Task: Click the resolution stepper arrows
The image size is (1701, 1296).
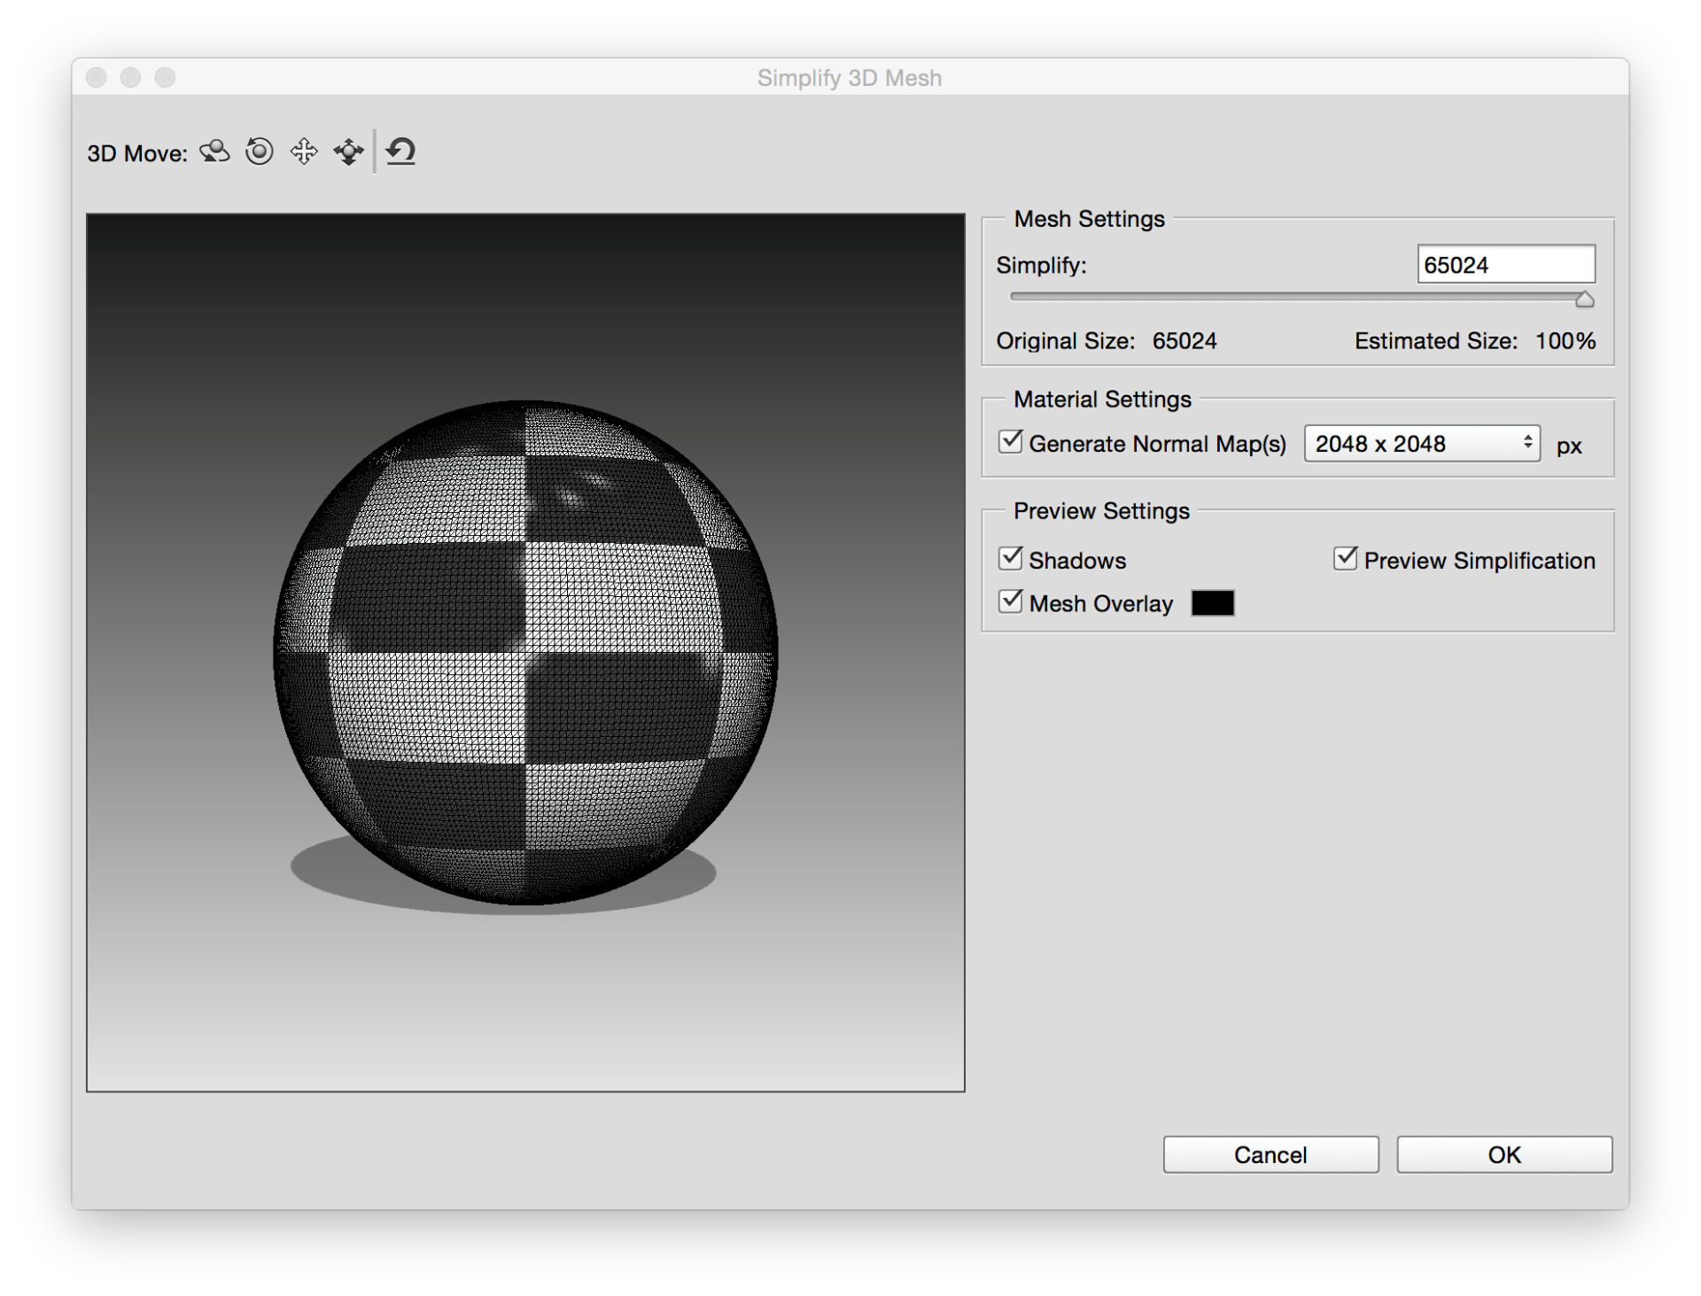Action: [1527, 444]
